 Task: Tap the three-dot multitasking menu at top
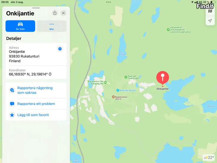pyautogui.click(x=108, y=2)
